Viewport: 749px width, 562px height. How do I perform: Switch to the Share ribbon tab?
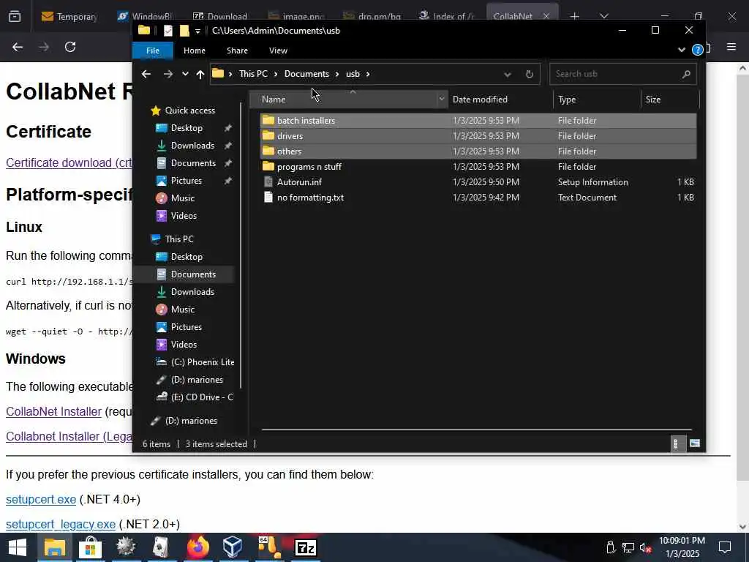(237, 50)
